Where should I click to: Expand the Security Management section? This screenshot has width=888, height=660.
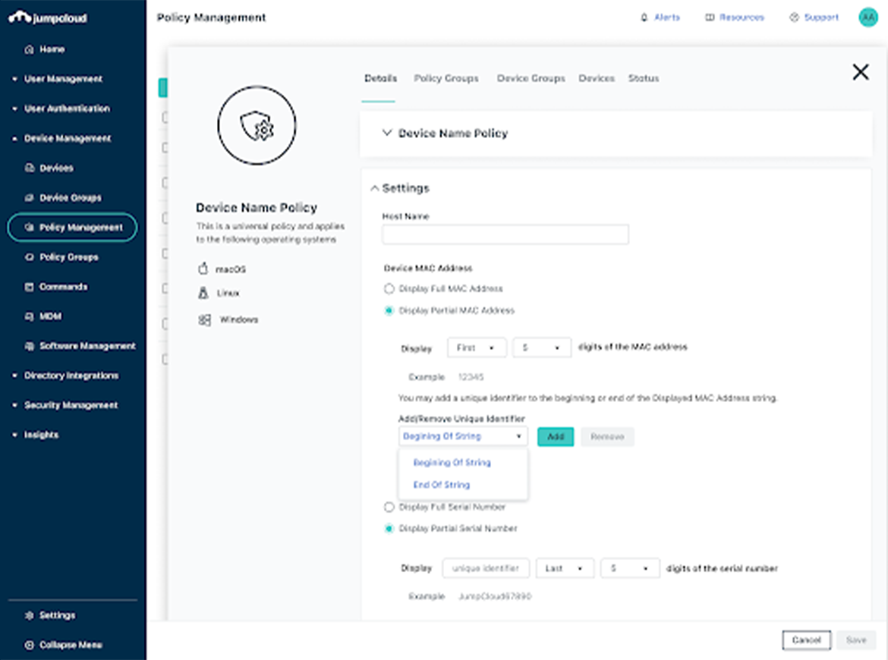click(14, 405)
